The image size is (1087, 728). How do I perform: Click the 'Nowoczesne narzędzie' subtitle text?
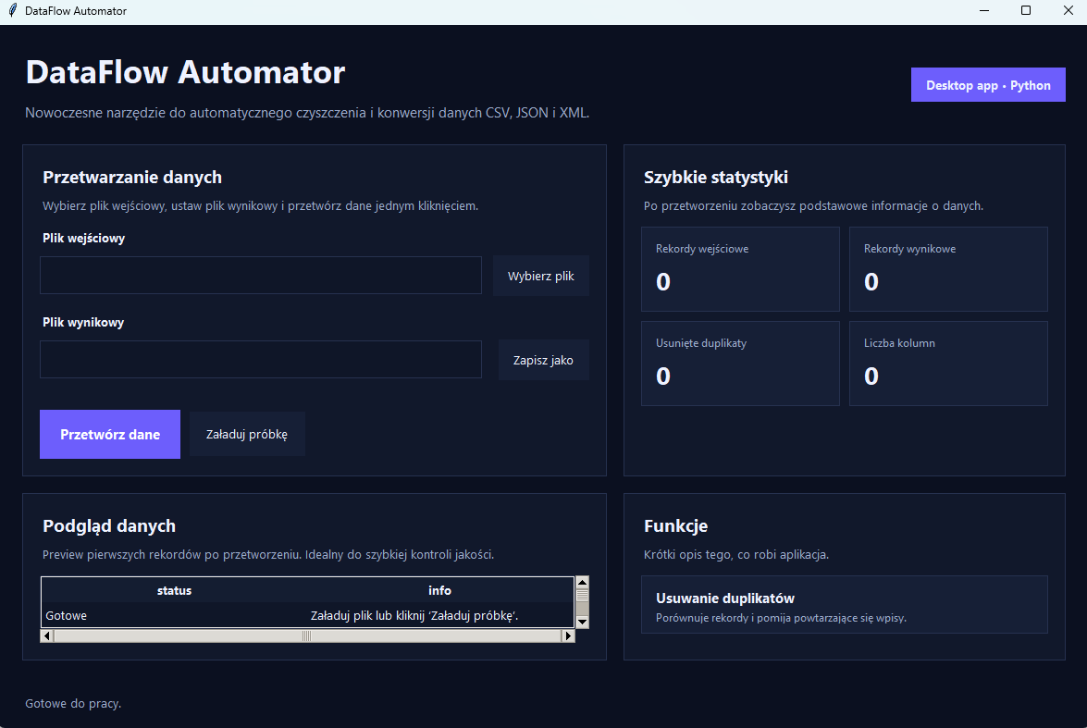307,112
